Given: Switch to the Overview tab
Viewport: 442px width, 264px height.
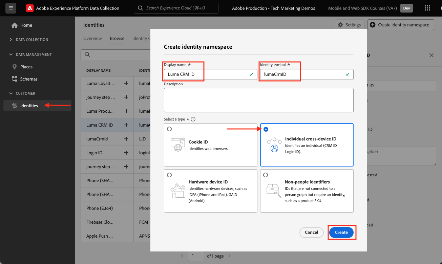Looking at the screenshot, I should pyautogui.click(x=92, y=39).
